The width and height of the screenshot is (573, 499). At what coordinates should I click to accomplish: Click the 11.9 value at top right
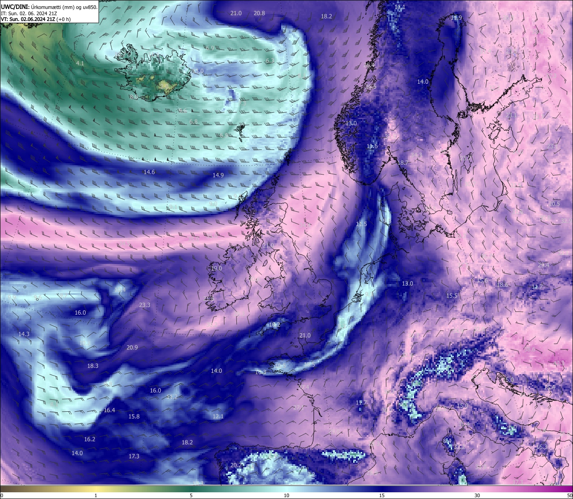point(456,17)
